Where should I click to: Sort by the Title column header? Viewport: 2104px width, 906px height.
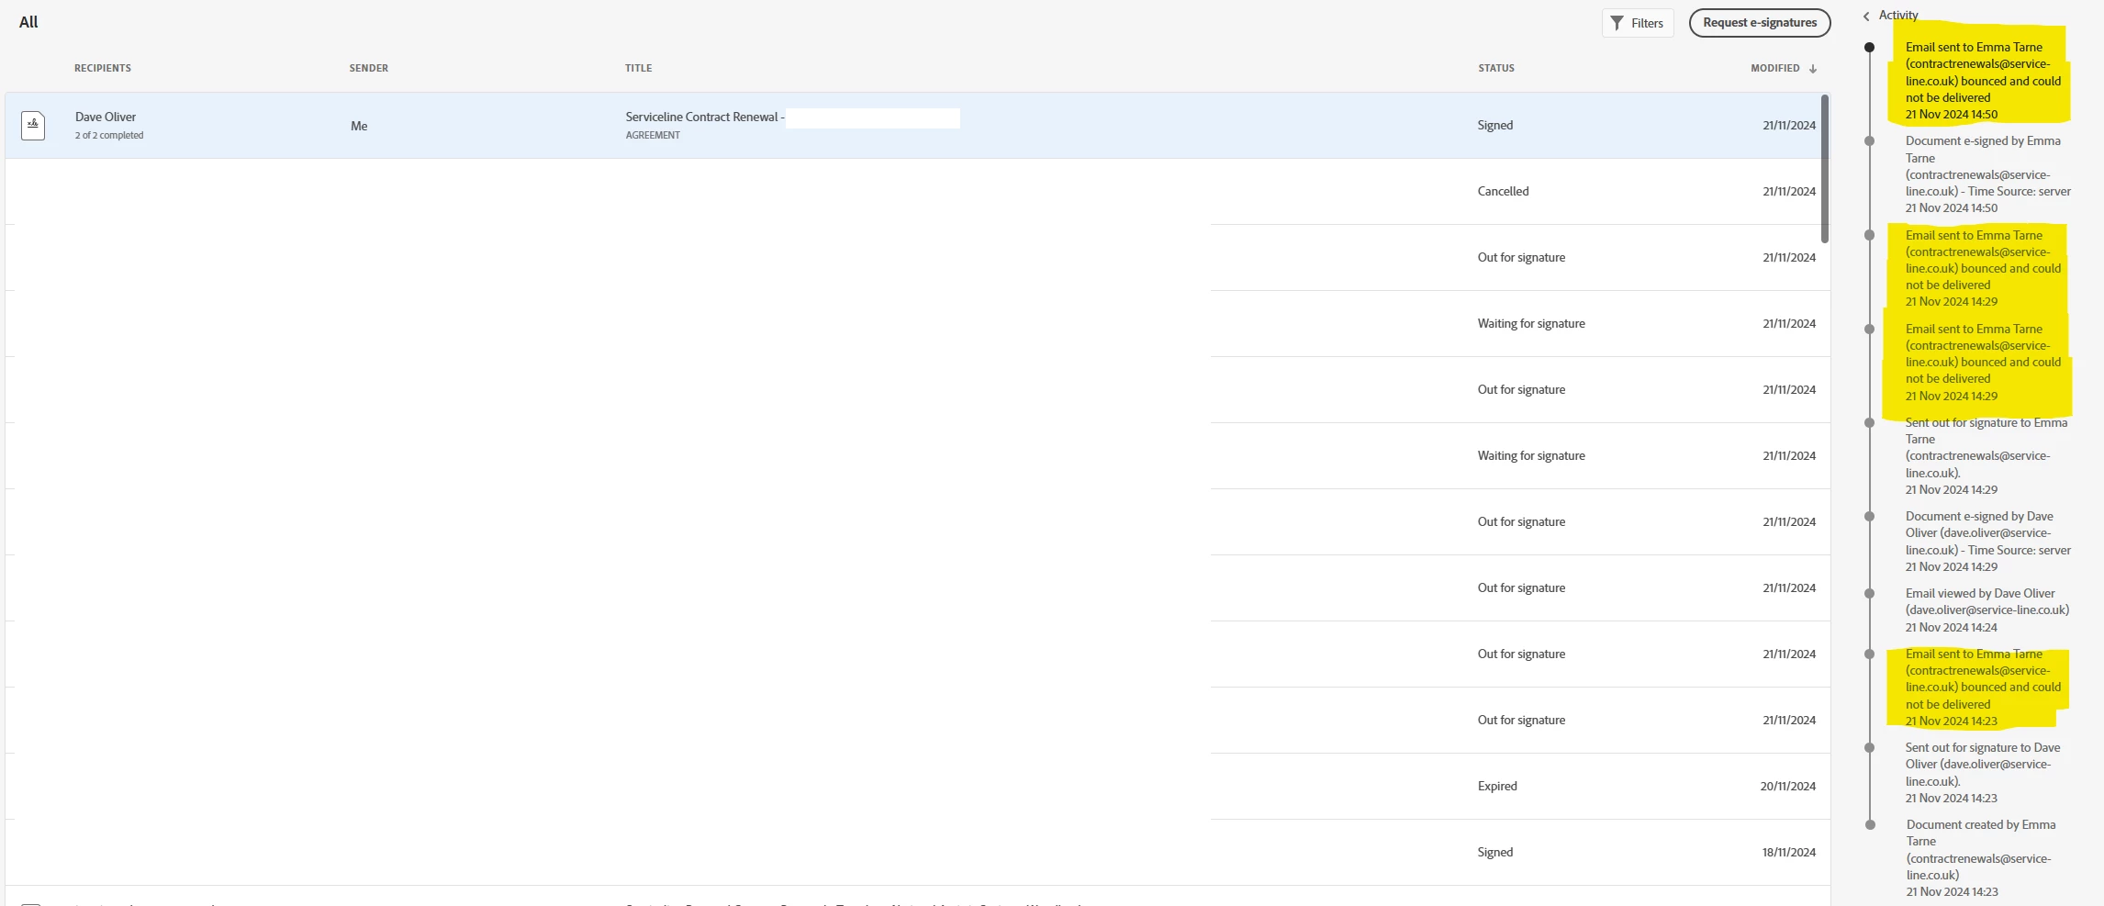tap(639, 68)
